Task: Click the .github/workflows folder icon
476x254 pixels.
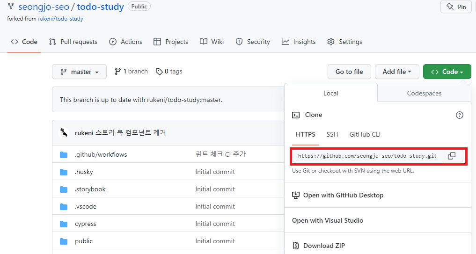Action: point(64,155)
